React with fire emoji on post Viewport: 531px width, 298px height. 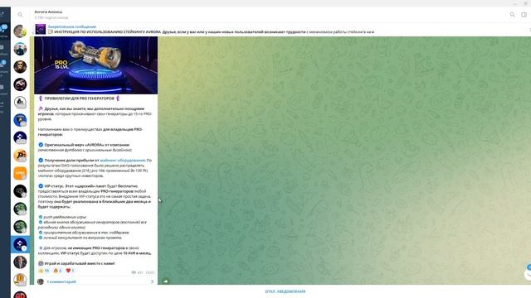(57, 271)
